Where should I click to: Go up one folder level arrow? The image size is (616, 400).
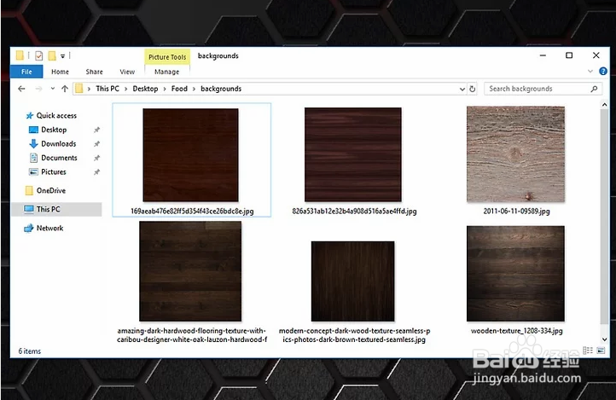click(x=65, y=89)
